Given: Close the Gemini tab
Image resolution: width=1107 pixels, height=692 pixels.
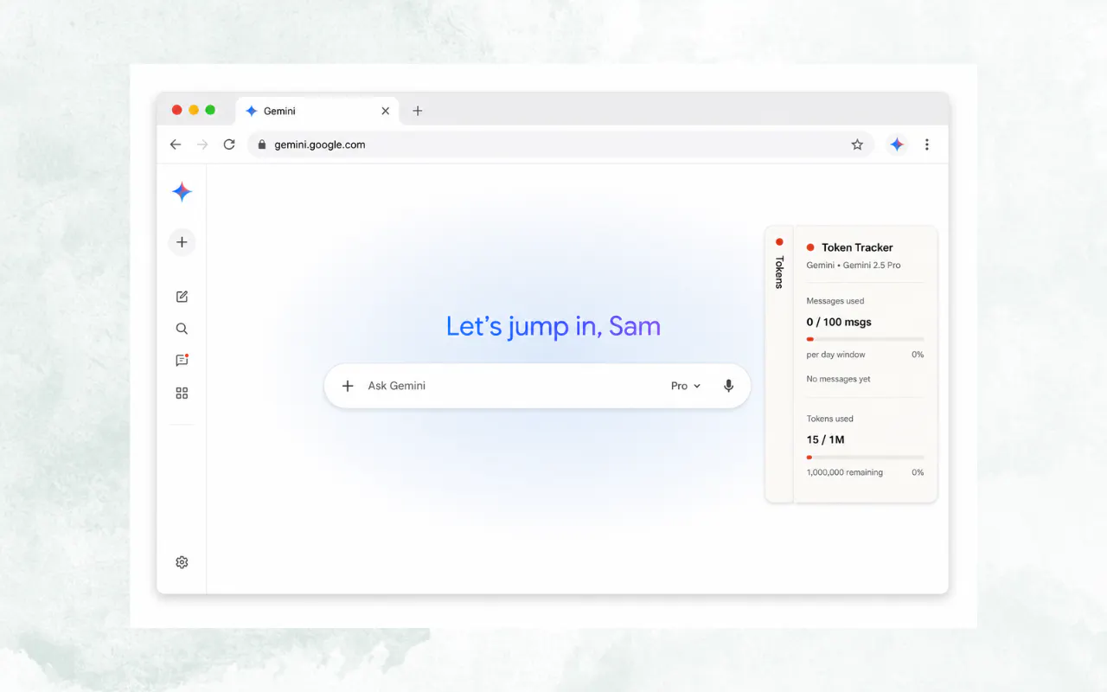Looking at the screenshot, I should tap(386, 111).
